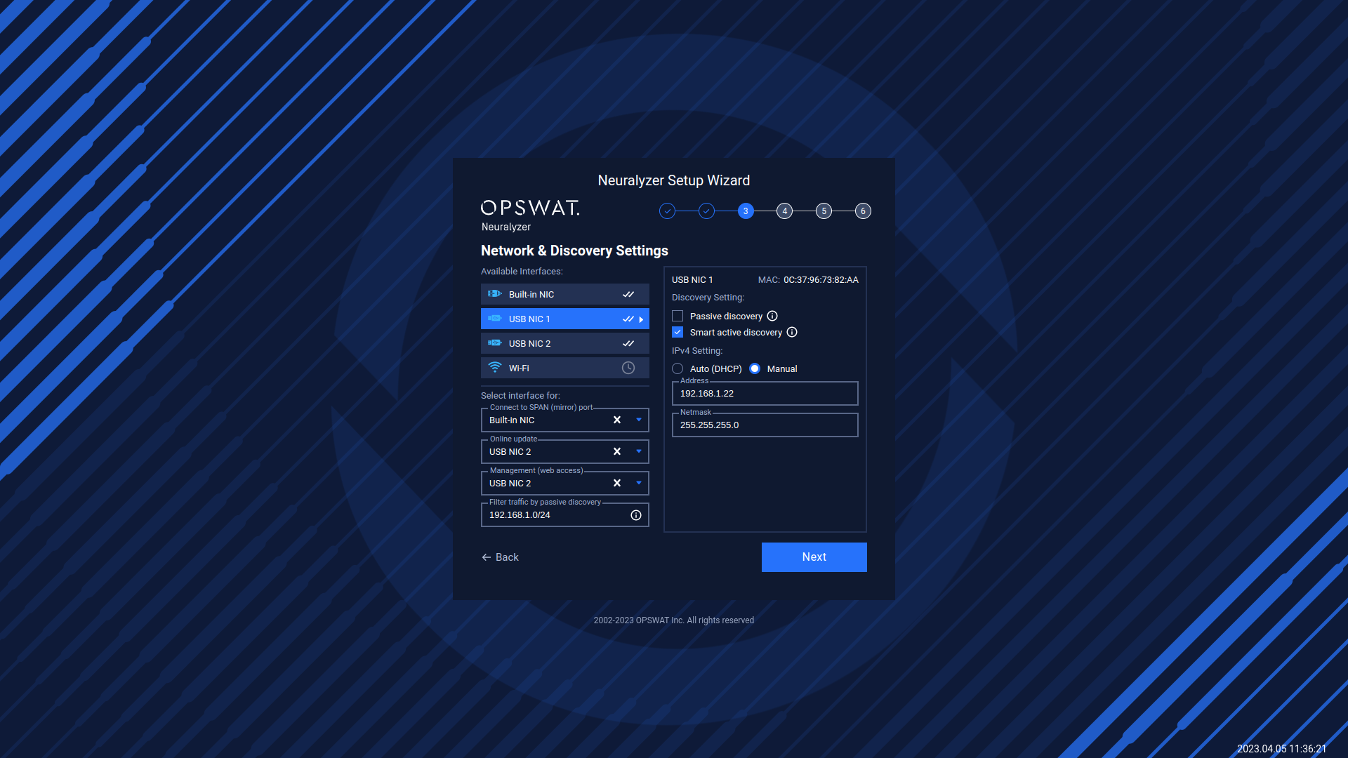This screenshot has width=1348, height=758.
Task: Open the Management (web access) dropdown arrow
Action: click(639, 483)
